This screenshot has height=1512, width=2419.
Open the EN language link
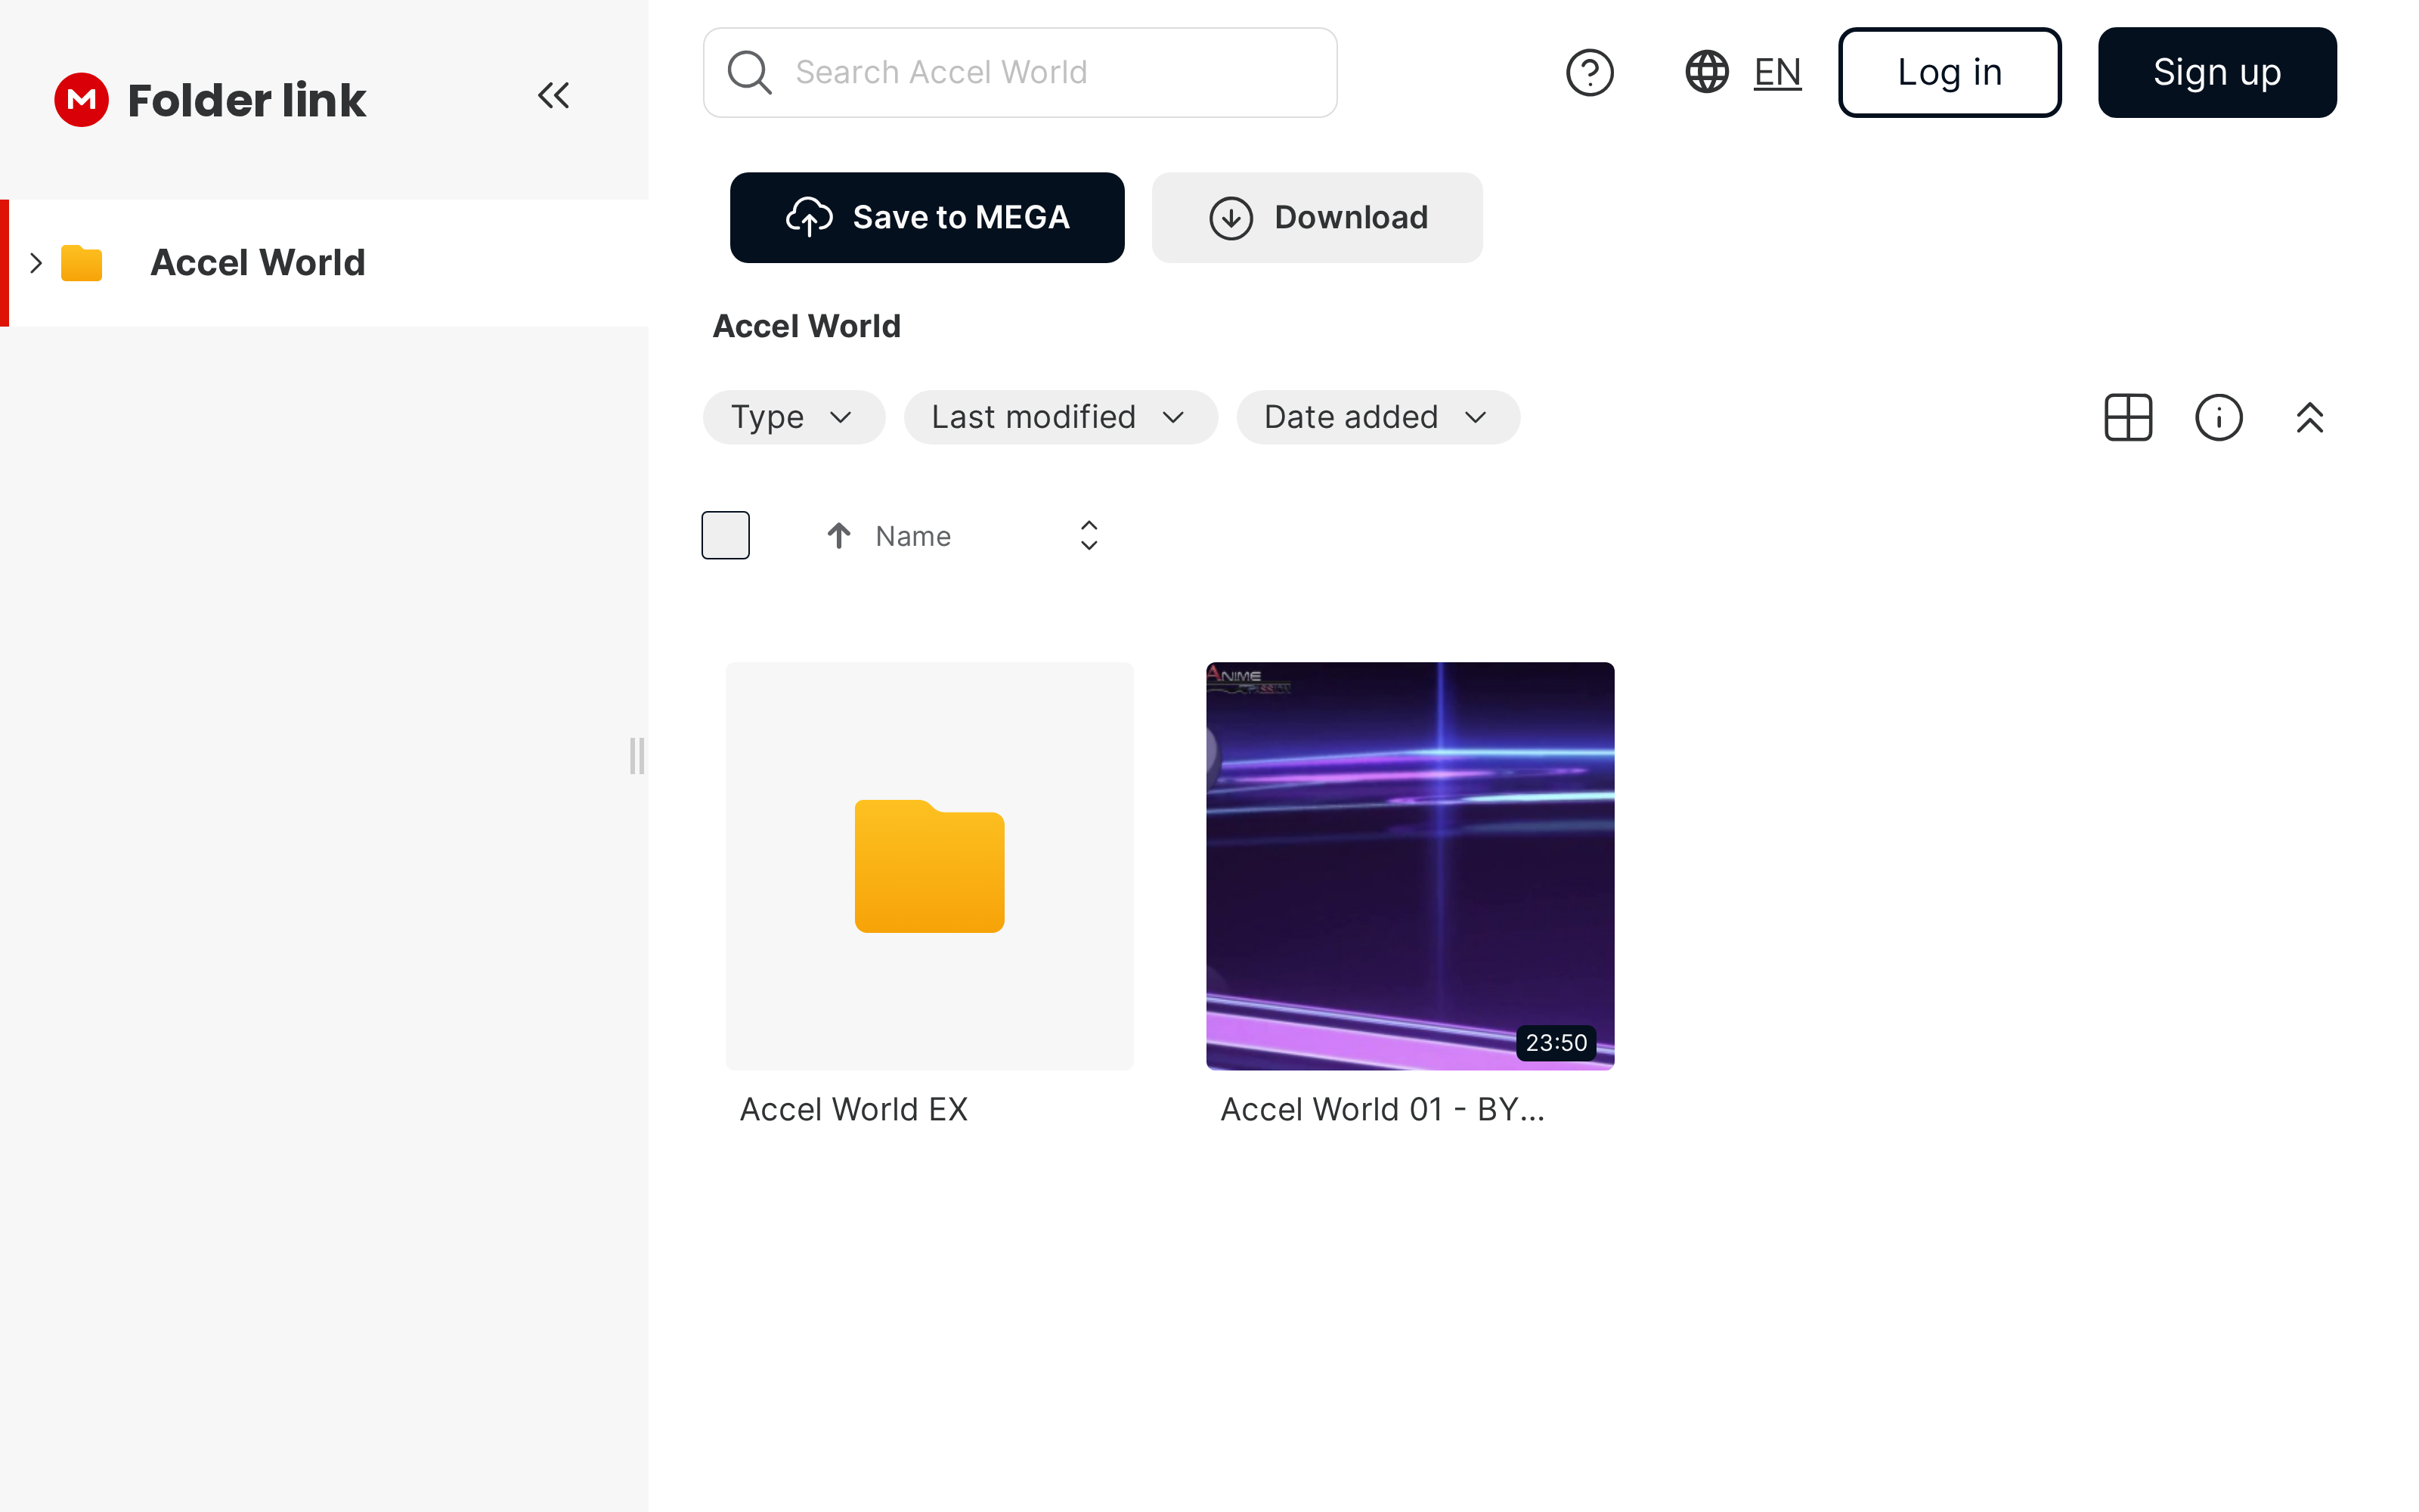[1777, 72]
